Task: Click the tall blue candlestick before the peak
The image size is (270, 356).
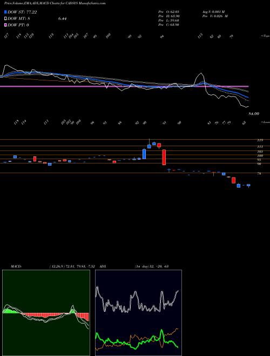Action: 144,154
